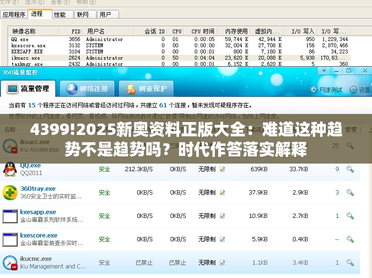Switch to the 流量管理 tab
372x278 pixels.
pos(28,89)
